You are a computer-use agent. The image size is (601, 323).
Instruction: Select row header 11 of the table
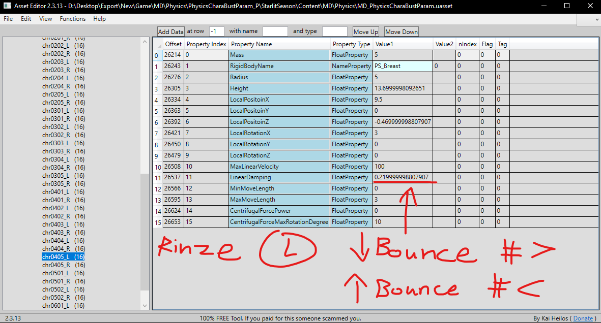coord(158,178)
